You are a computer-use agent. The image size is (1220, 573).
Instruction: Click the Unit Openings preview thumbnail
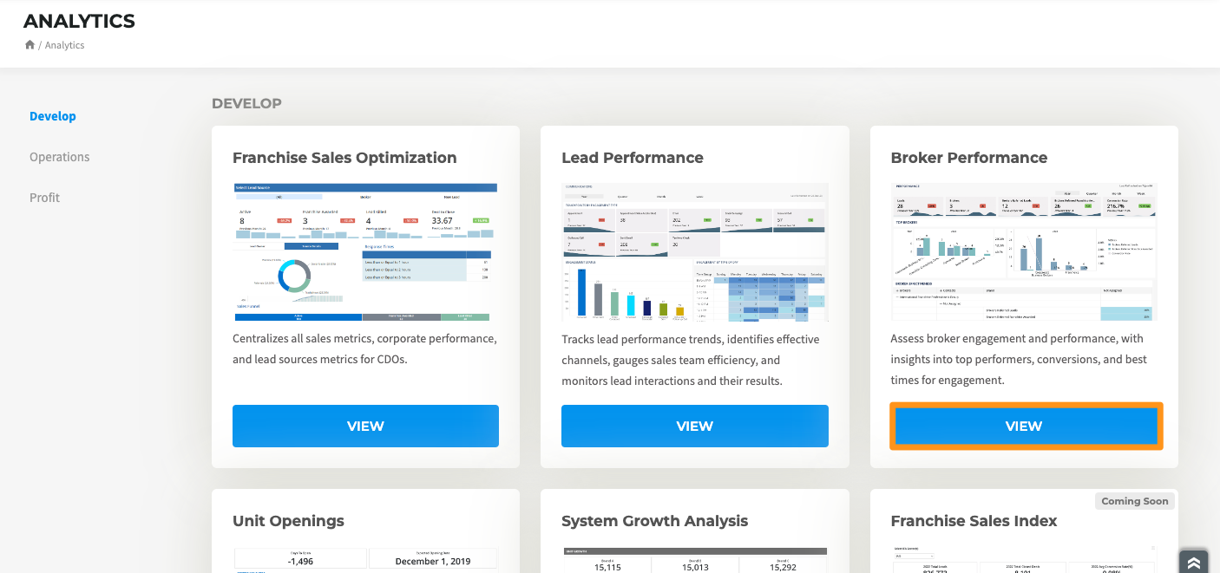365,560
